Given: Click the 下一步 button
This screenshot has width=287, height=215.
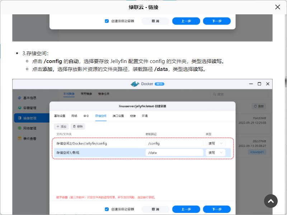Looking at the screenshot, I should tap(217, 209).
